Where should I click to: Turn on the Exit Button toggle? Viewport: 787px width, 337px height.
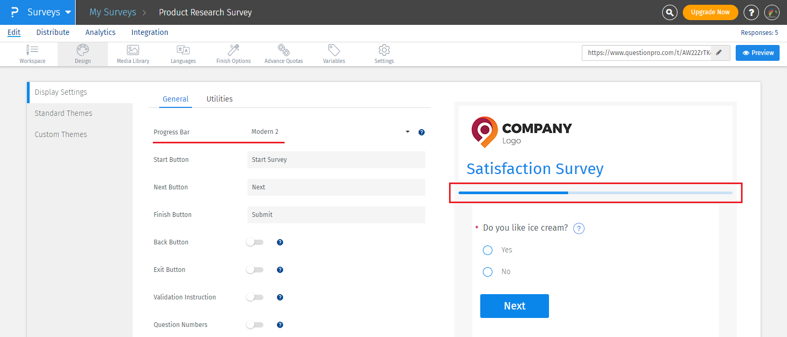(x=254, y=270)
